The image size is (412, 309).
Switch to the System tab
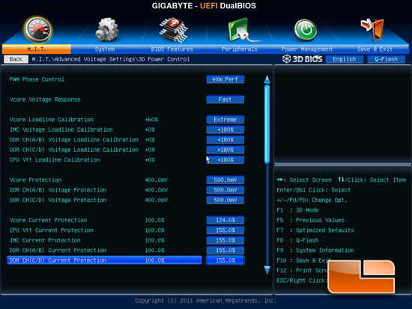coord(105,49)
